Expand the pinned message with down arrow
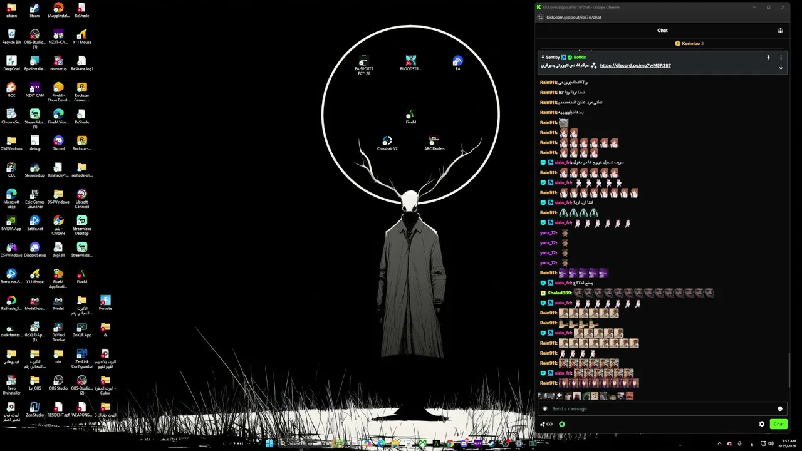This screenshot has height=451, width=802. [x=781, y=67]
